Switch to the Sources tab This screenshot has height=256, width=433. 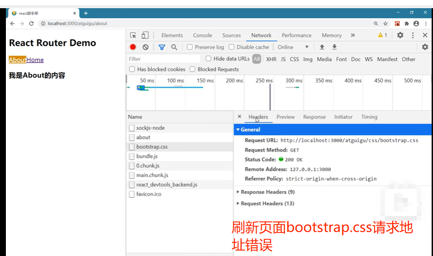pyautogui.click(x=231, y=35)
